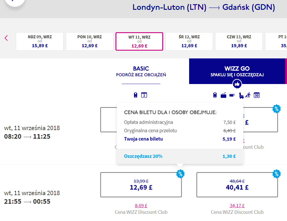Click the WIZZ GO calendar 30 icon
287x221 pixels.
pos(257,95)
